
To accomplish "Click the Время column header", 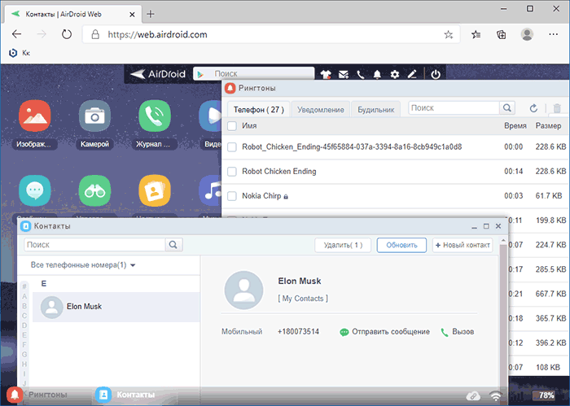I will [x=515, y=126].
